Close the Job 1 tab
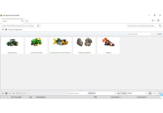The width and height of the screenshot is (163, 113). pyautogui.click(x=22, y=21)
